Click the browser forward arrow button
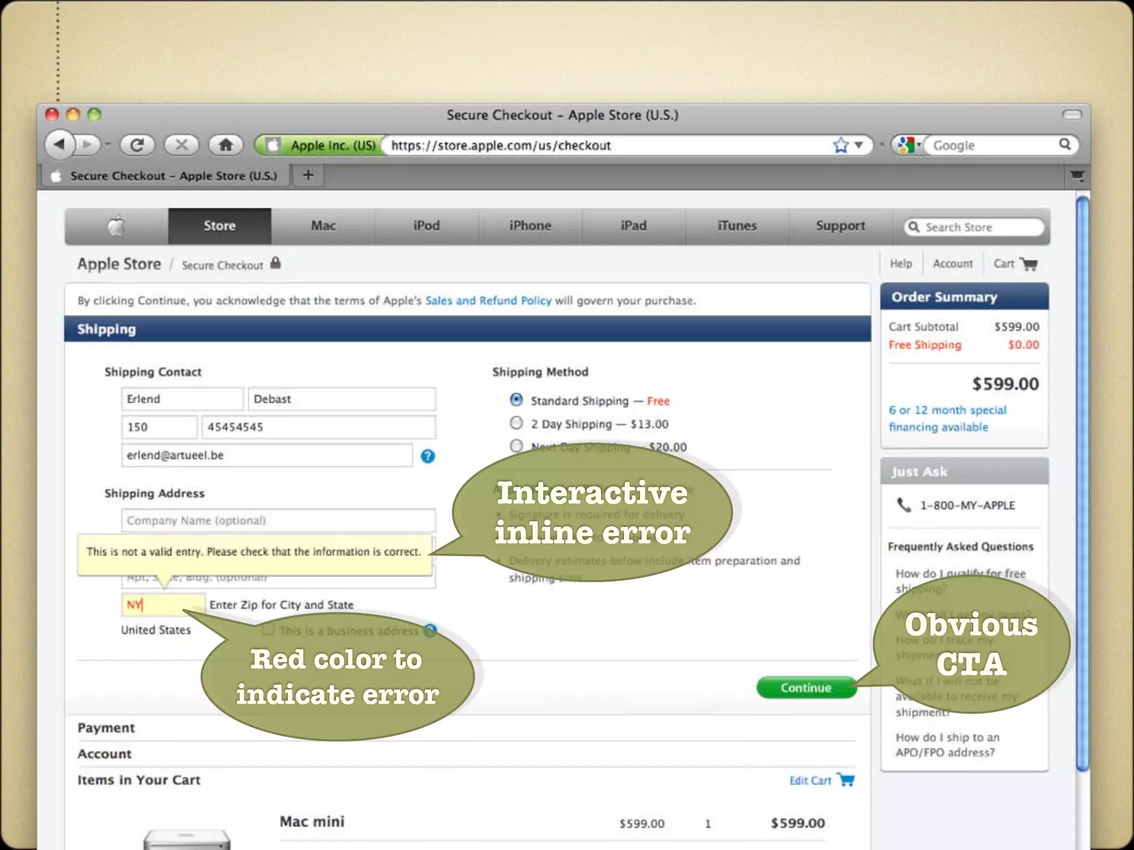This screenshot has width=1134, height=850. (87, 145)
